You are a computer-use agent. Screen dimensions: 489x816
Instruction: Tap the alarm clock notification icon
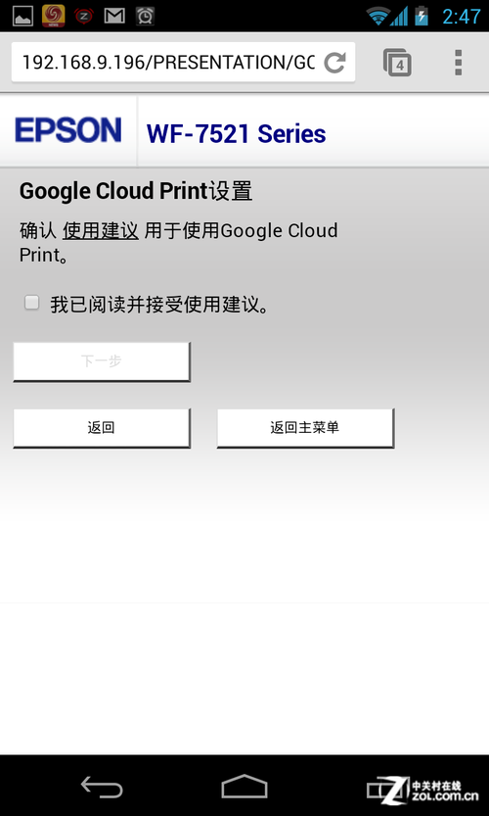(x=145, y=16)
